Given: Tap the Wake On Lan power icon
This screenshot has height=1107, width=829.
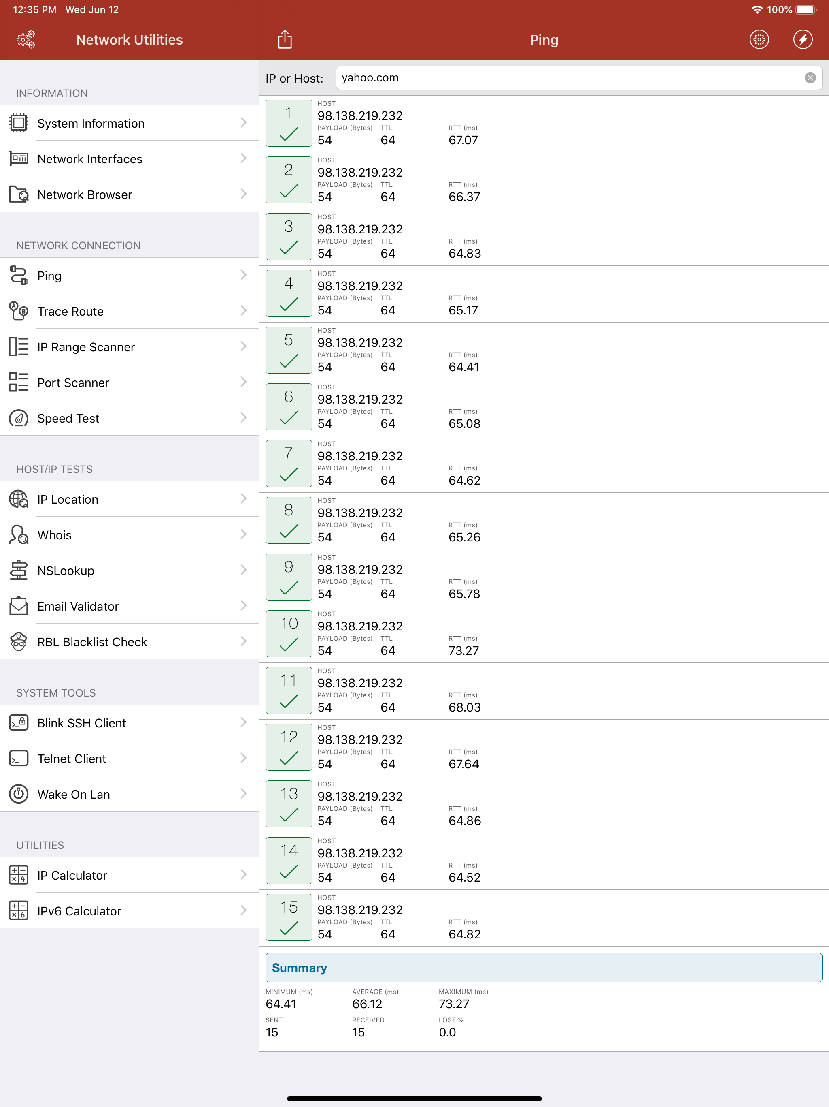Looking at the screenshot, I should point(19,794).
